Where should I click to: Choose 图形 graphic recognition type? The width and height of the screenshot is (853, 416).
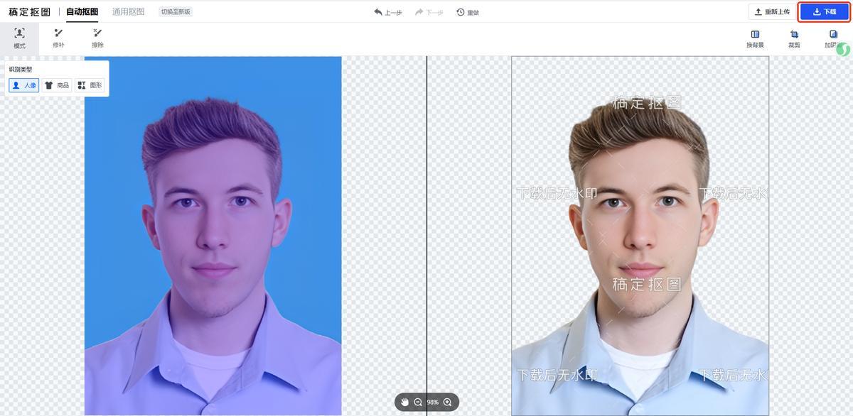90,85
